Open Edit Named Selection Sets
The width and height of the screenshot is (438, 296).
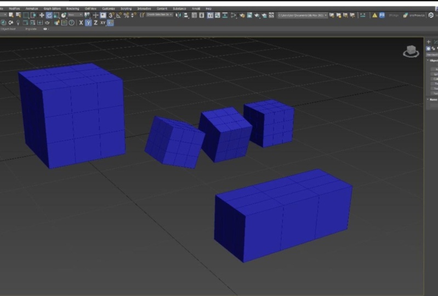142,15
